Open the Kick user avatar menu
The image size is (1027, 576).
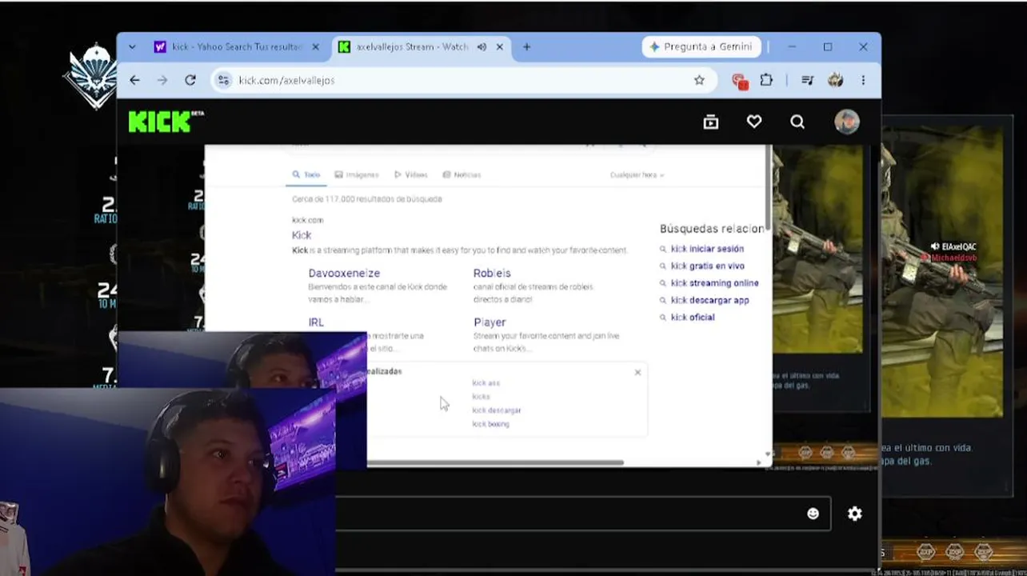[x=847, y=122]
